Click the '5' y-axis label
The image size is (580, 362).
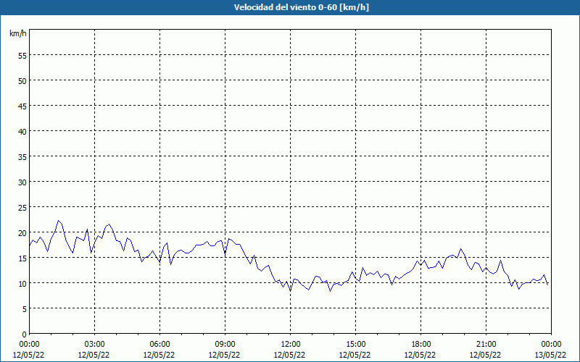pos(25,309)
